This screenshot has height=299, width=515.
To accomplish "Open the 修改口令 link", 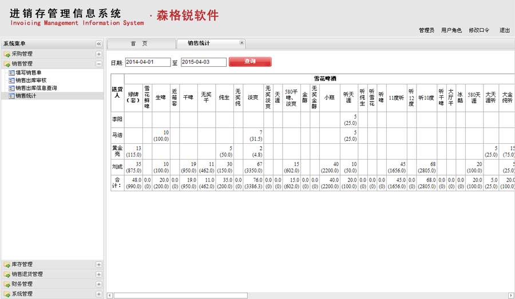I will tap(479, 30).
